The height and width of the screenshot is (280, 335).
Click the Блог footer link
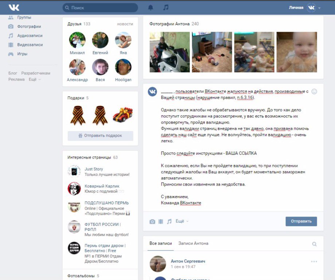pos(13,73)
